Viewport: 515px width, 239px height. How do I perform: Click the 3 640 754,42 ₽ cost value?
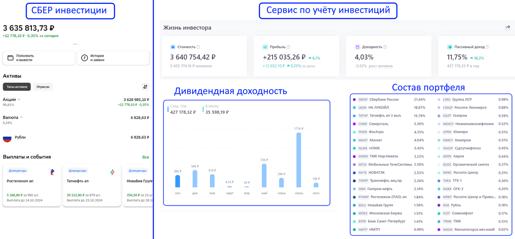click(x=193, y=57)
